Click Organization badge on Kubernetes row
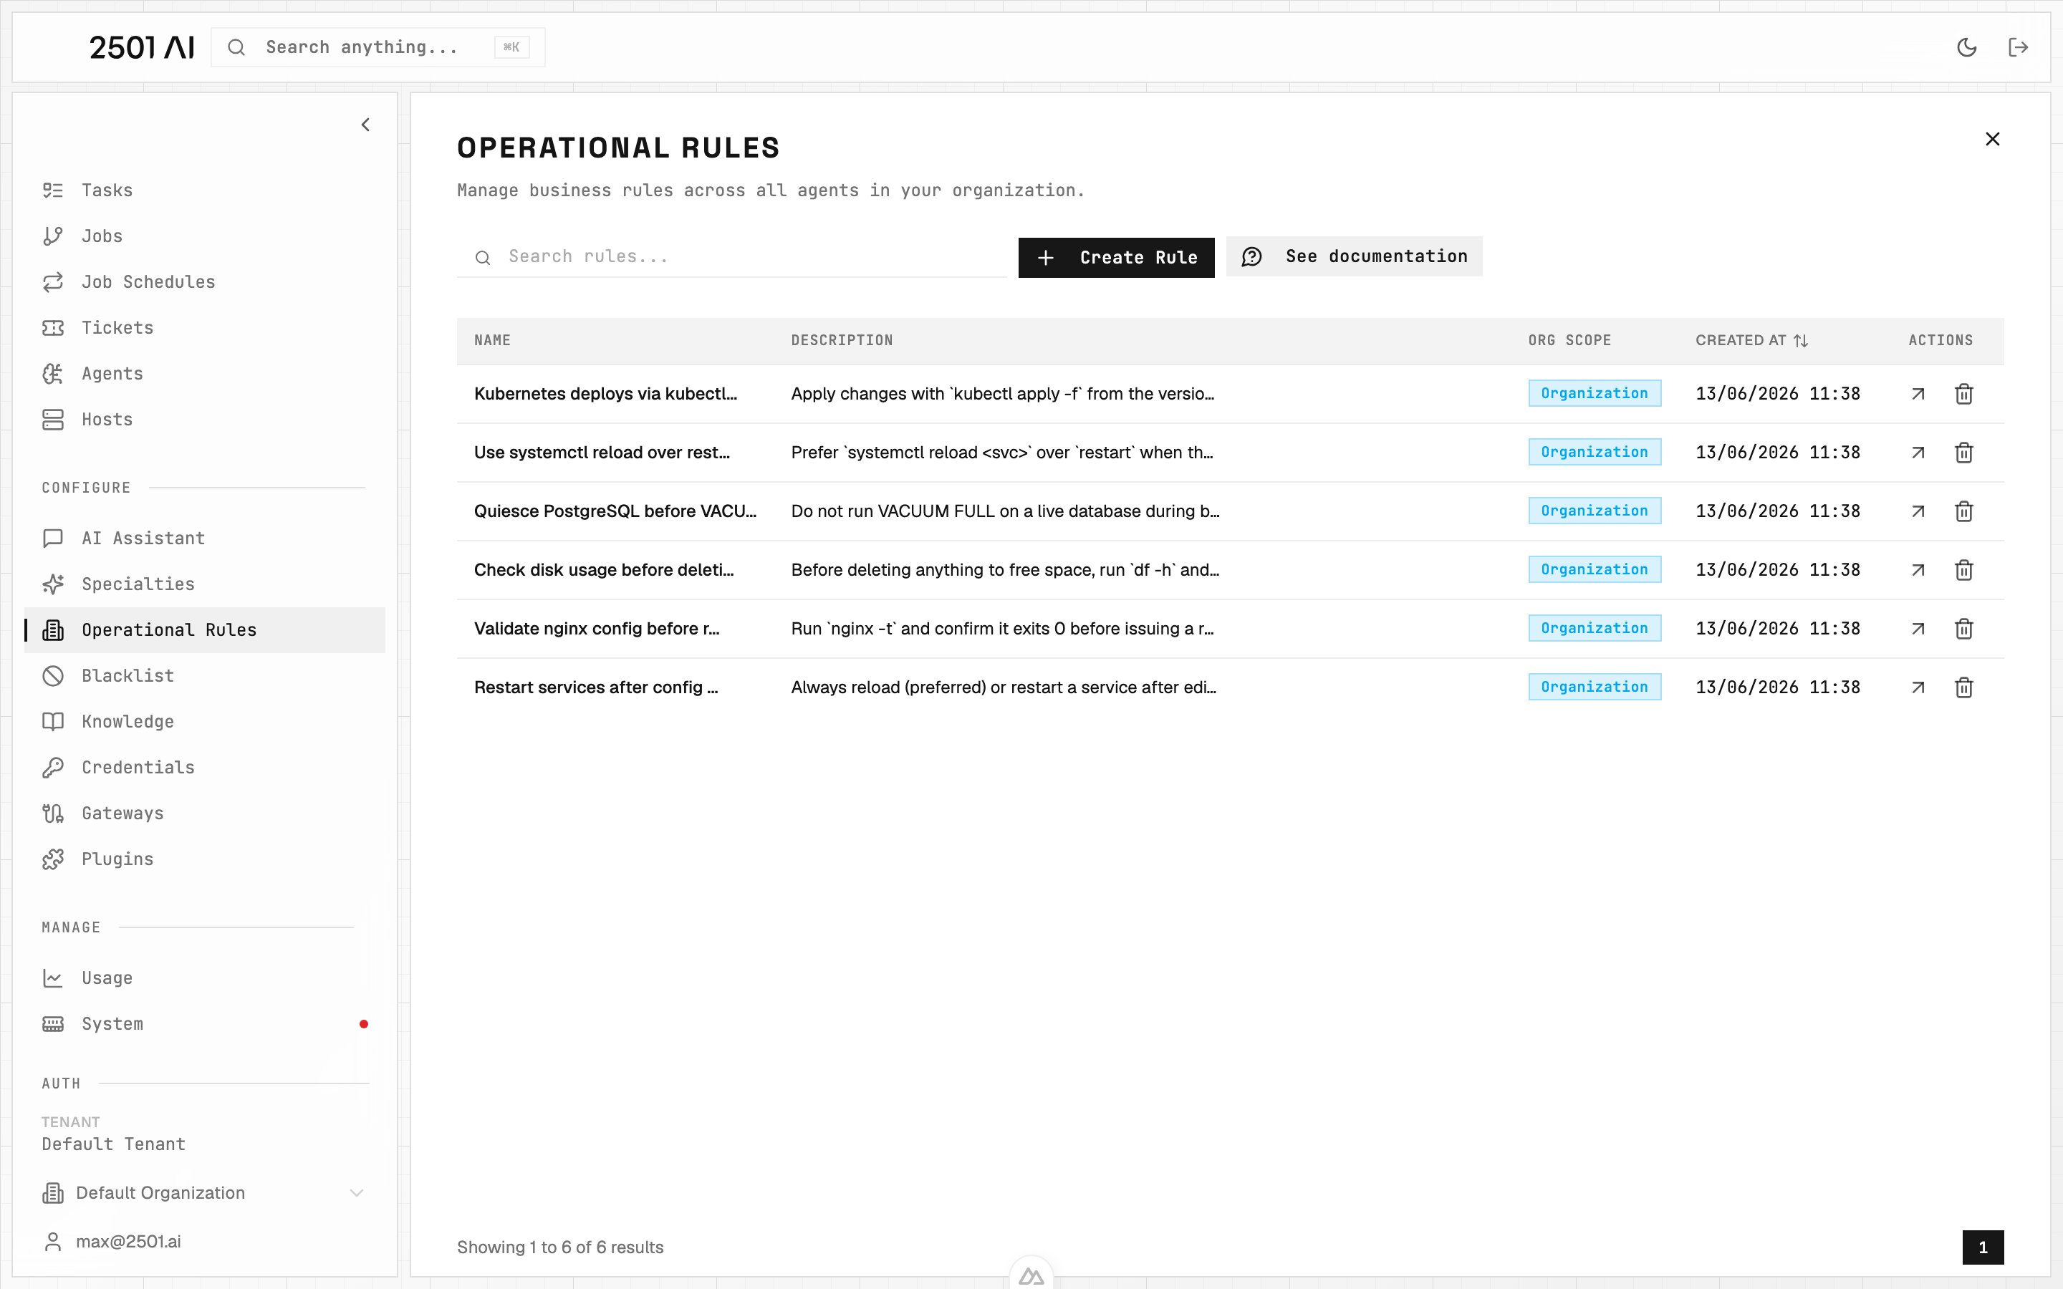Image resolution: width=2063 pixels, height=1289 pixels. [x=1594, y=393]
